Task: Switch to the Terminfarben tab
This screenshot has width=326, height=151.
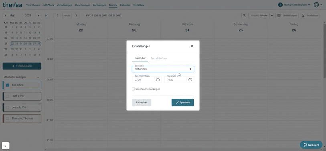Action: pos(159,58)
